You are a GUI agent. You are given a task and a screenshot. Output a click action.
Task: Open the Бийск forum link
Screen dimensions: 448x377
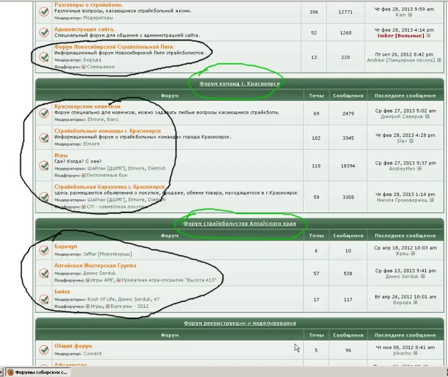(x=62, y=292)
